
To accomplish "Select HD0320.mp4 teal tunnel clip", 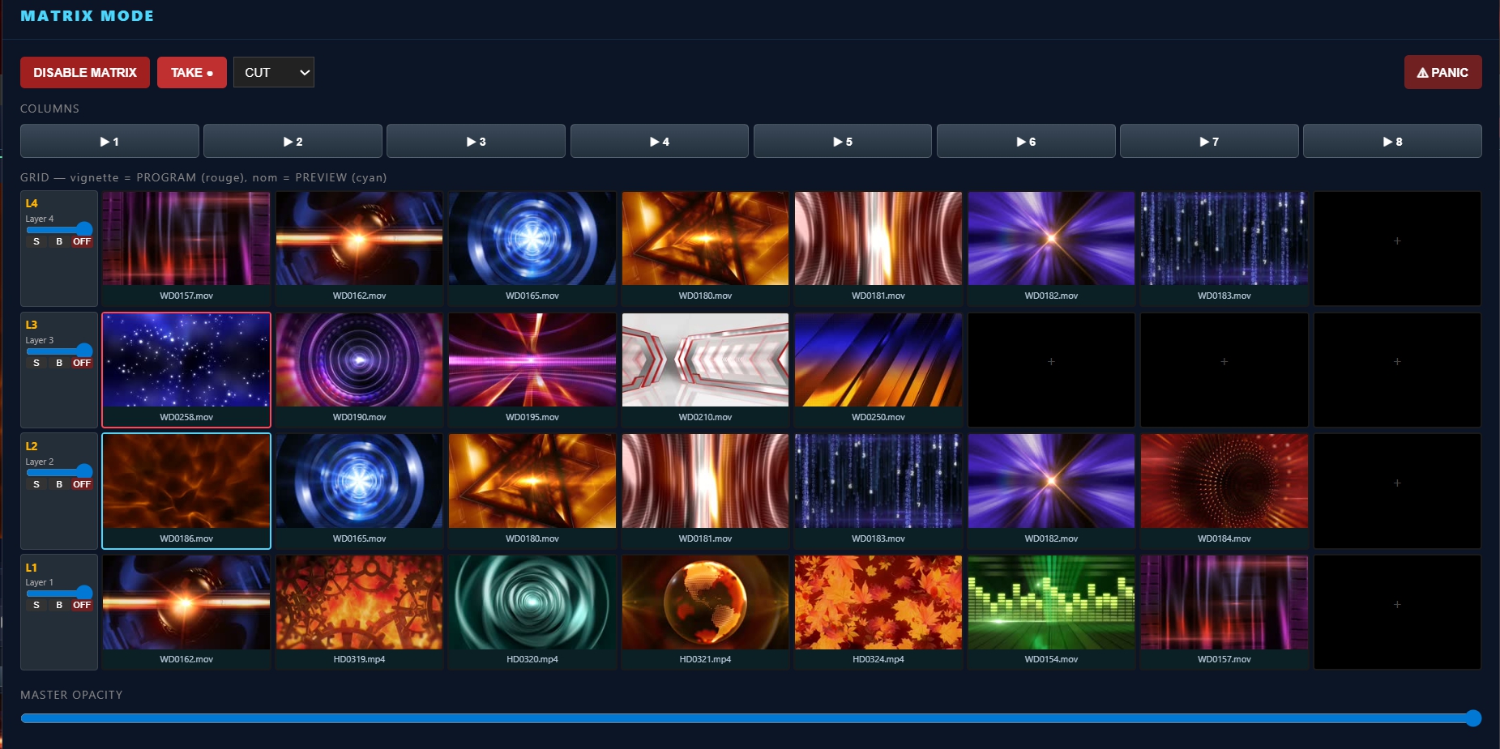I will point(532,612).
